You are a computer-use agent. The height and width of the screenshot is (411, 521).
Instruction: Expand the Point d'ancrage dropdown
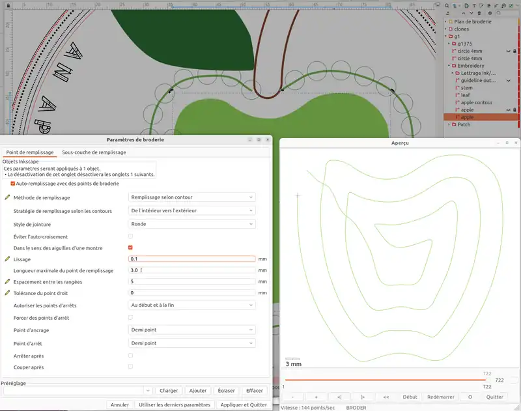pyautogui.click(x=191, y=330)
